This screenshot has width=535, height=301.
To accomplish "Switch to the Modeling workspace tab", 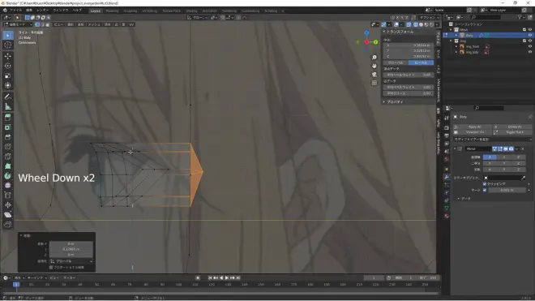I will [112, 11].
